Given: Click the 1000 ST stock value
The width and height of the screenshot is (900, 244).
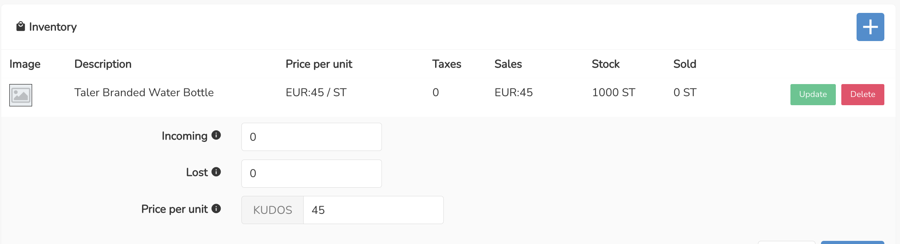Looking at the screenshot, I should (613, 93).
